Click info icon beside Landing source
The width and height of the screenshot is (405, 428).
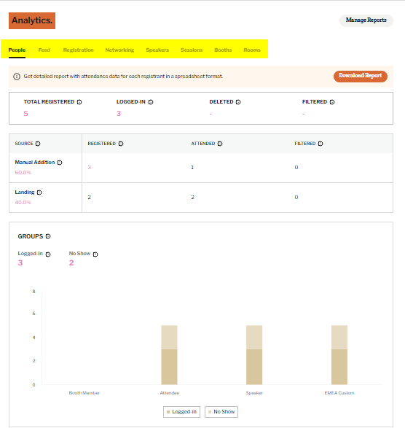39,192
